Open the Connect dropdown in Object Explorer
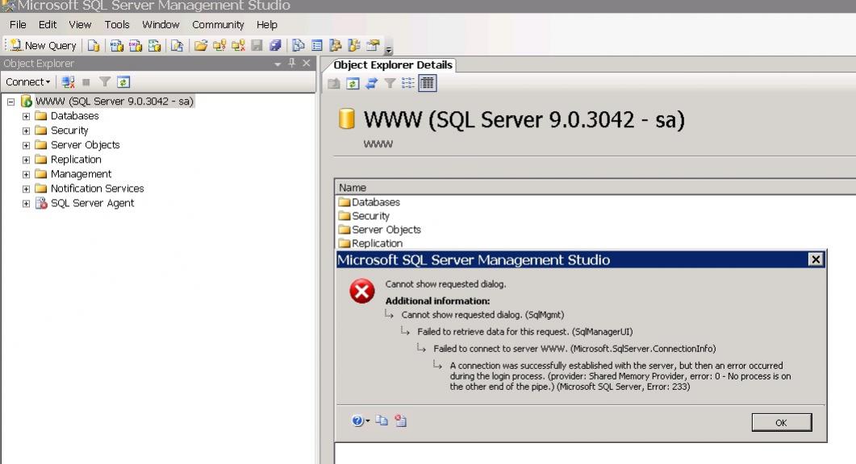 point(28,82)
